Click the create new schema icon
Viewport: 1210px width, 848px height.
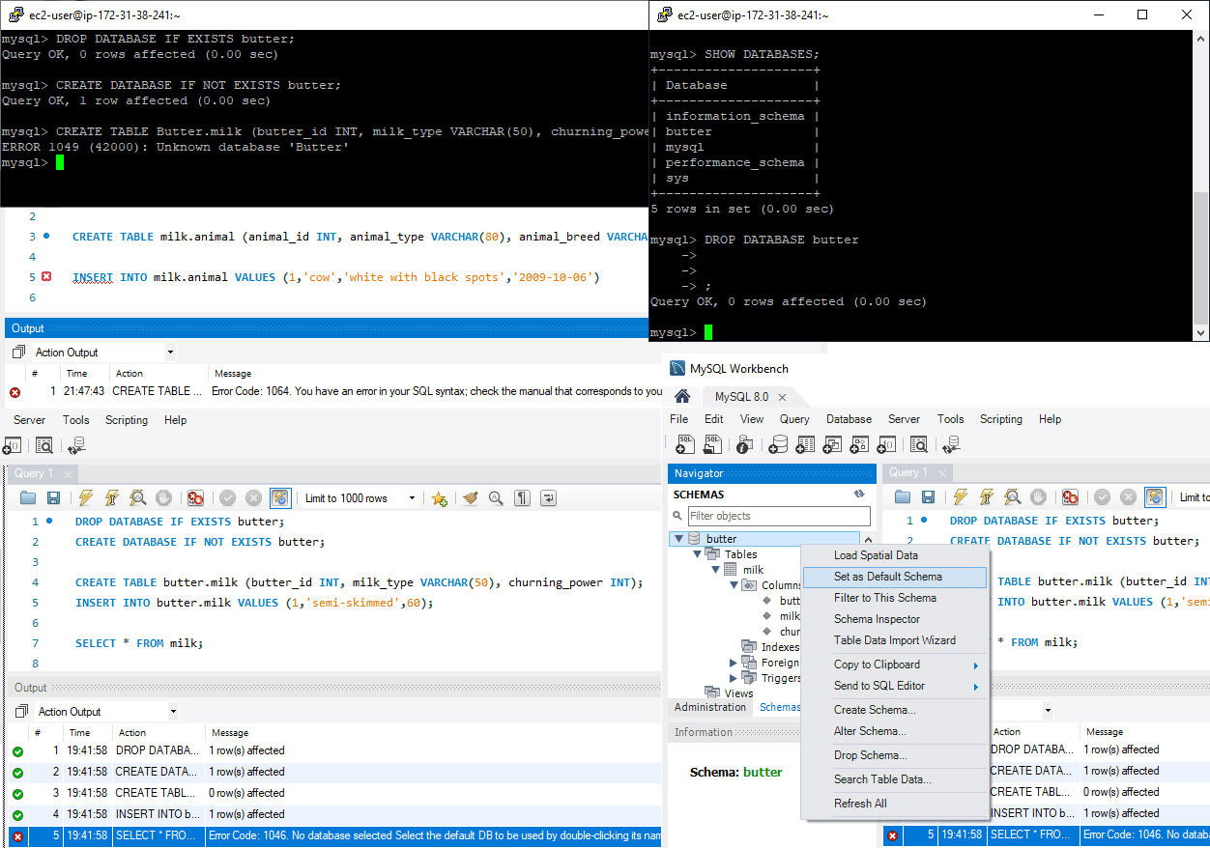coord(778,444)
